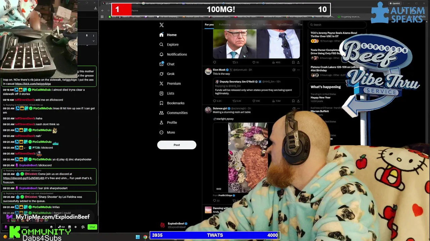Image resolution: width=430 pixels, height=241 pixels.
Task: Open Lists in the X sidebar
Action: tap(167, 93)
